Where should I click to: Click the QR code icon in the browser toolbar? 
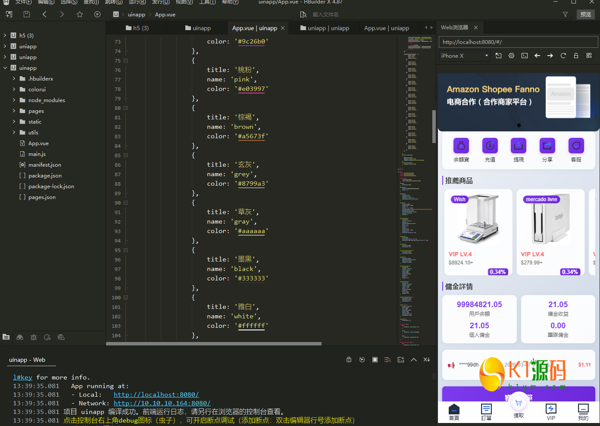[x=589, y=56]
